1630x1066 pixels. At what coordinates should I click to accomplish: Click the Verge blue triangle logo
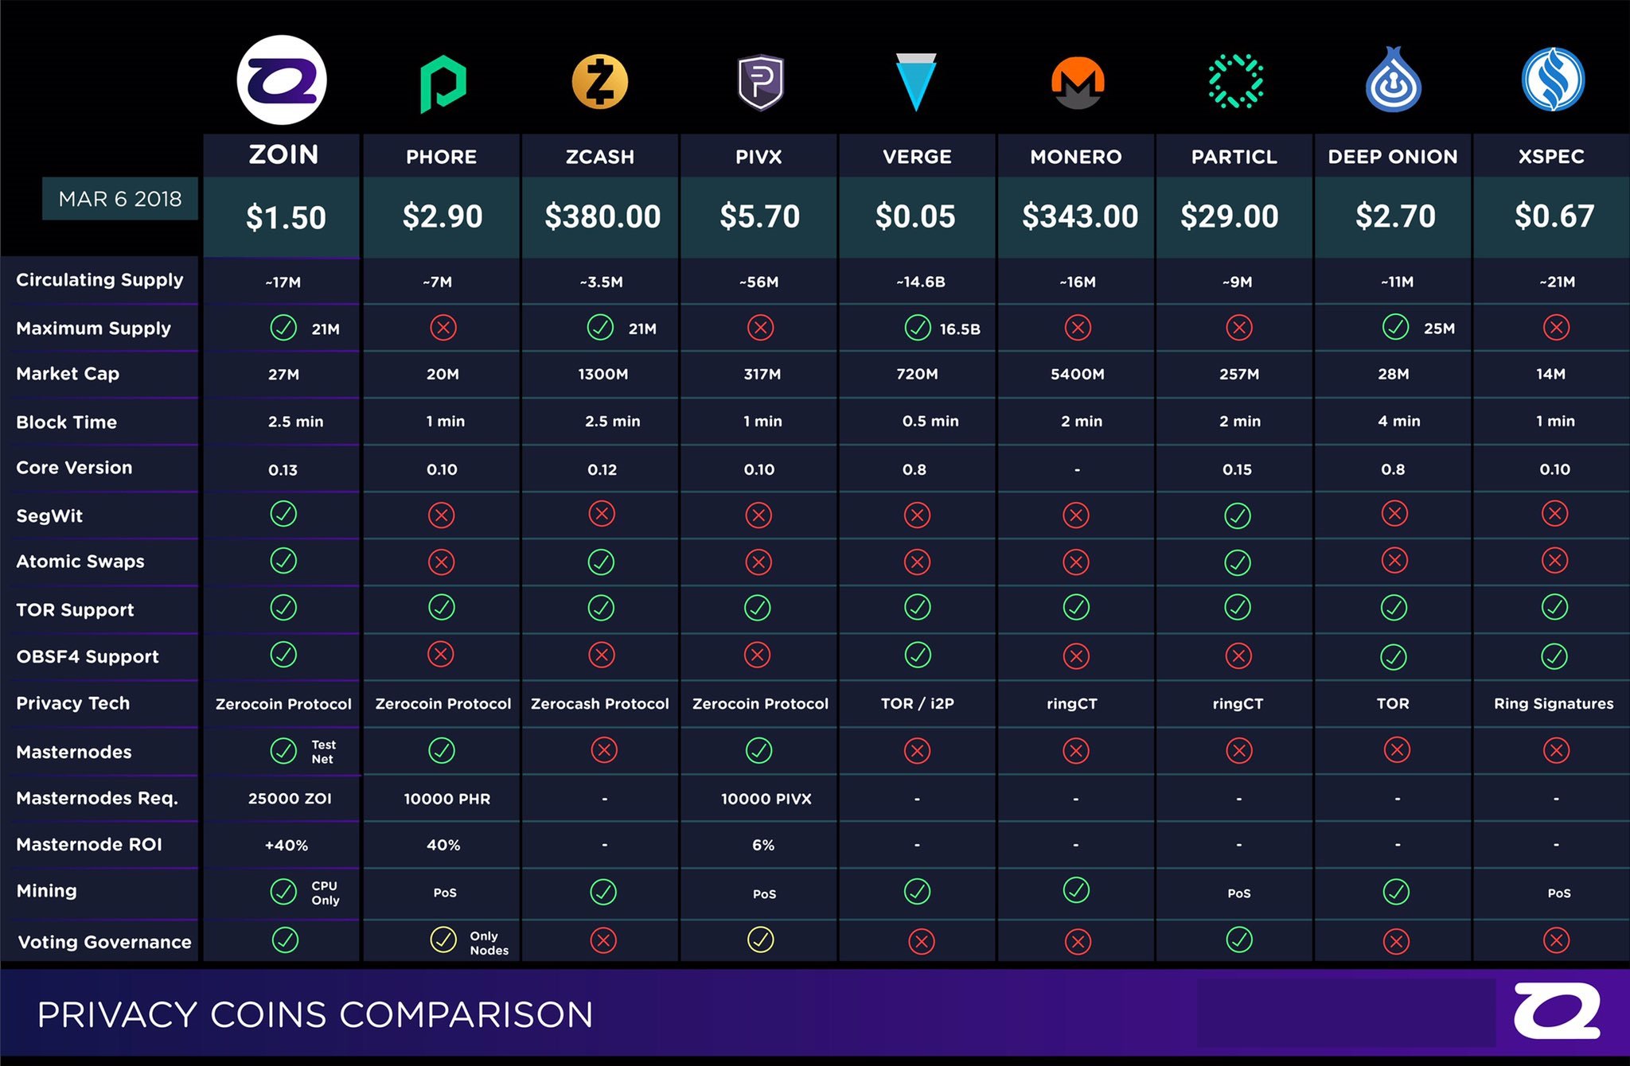(916, 82)
